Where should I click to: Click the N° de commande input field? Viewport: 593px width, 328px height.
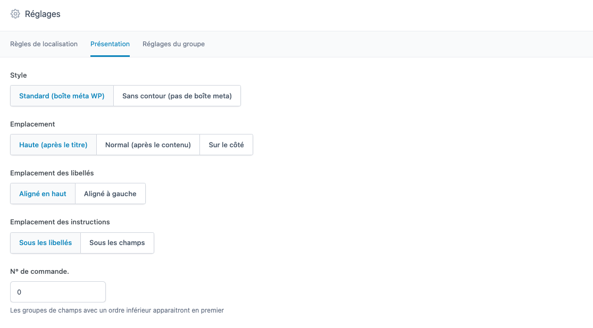tap(58, 292)
